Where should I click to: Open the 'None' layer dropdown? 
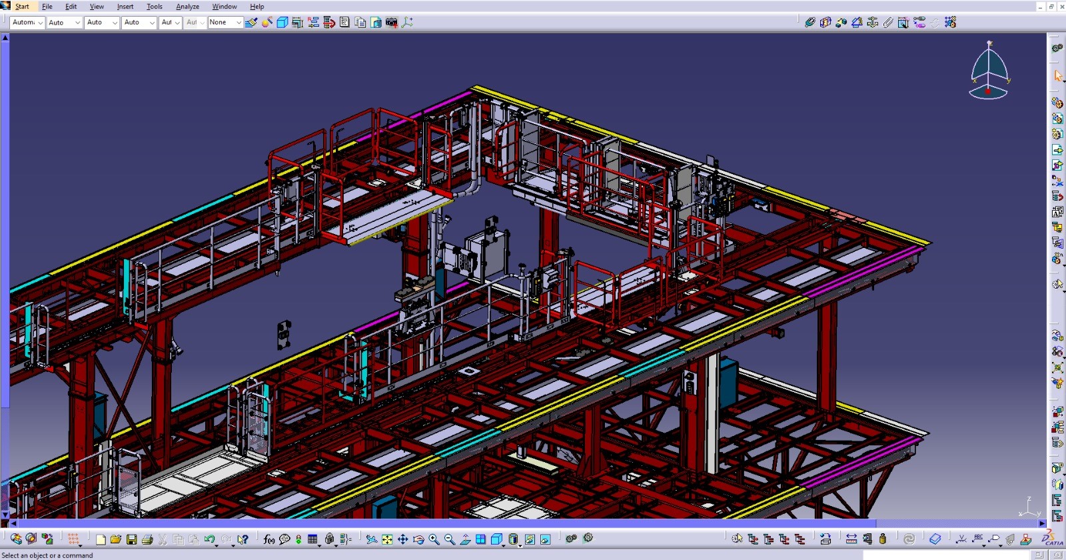click(225, 23)
